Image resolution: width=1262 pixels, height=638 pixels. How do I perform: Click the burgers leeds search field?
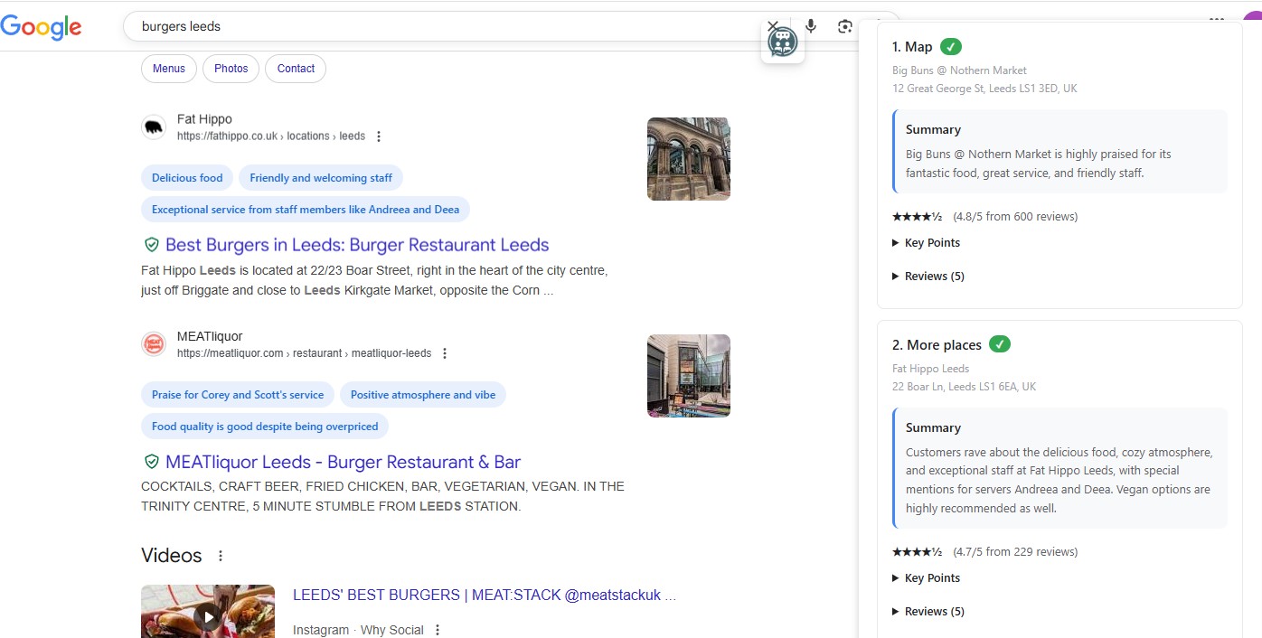(434, 26)
